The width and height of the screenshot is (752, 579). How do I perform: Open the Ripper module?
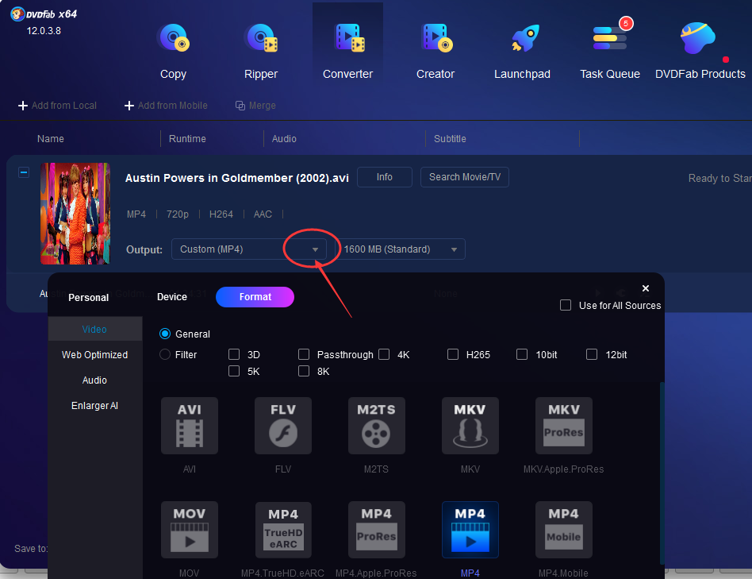coord(261,52)
